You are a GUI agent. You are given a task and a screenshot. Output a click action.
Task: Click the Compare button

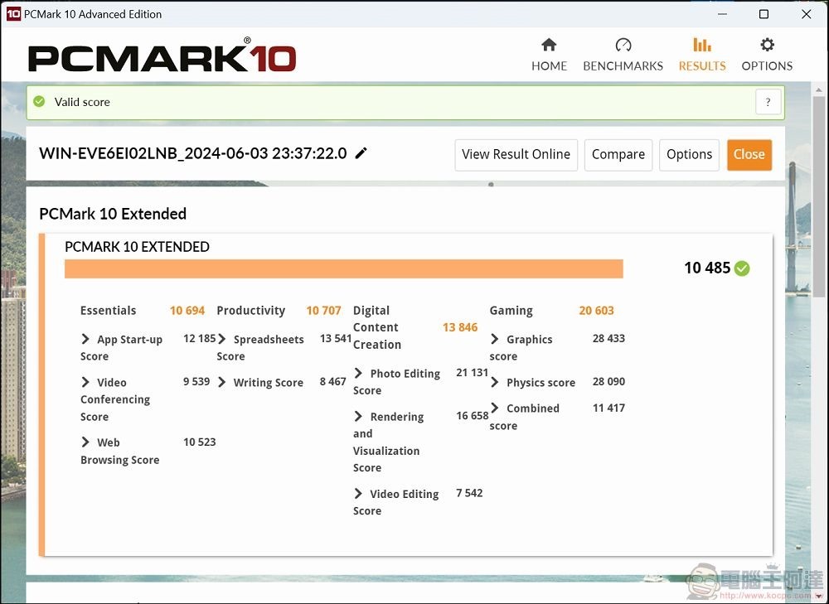tap(618, 155)
